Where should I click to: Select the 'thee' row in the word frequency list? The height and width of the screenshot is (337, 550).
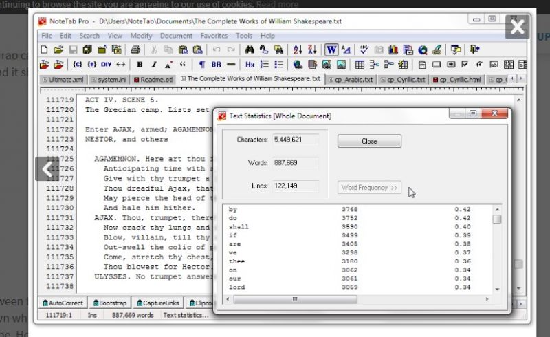pos(357,261)
